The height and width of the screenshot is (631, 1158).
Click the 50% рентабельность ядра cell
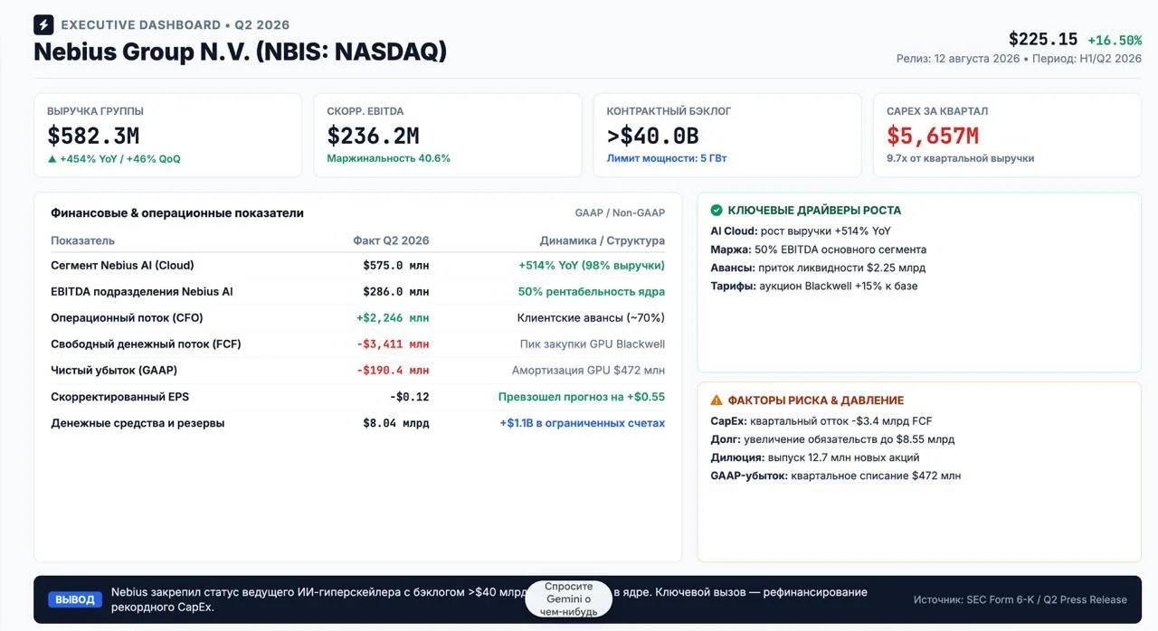coord(592,292)
